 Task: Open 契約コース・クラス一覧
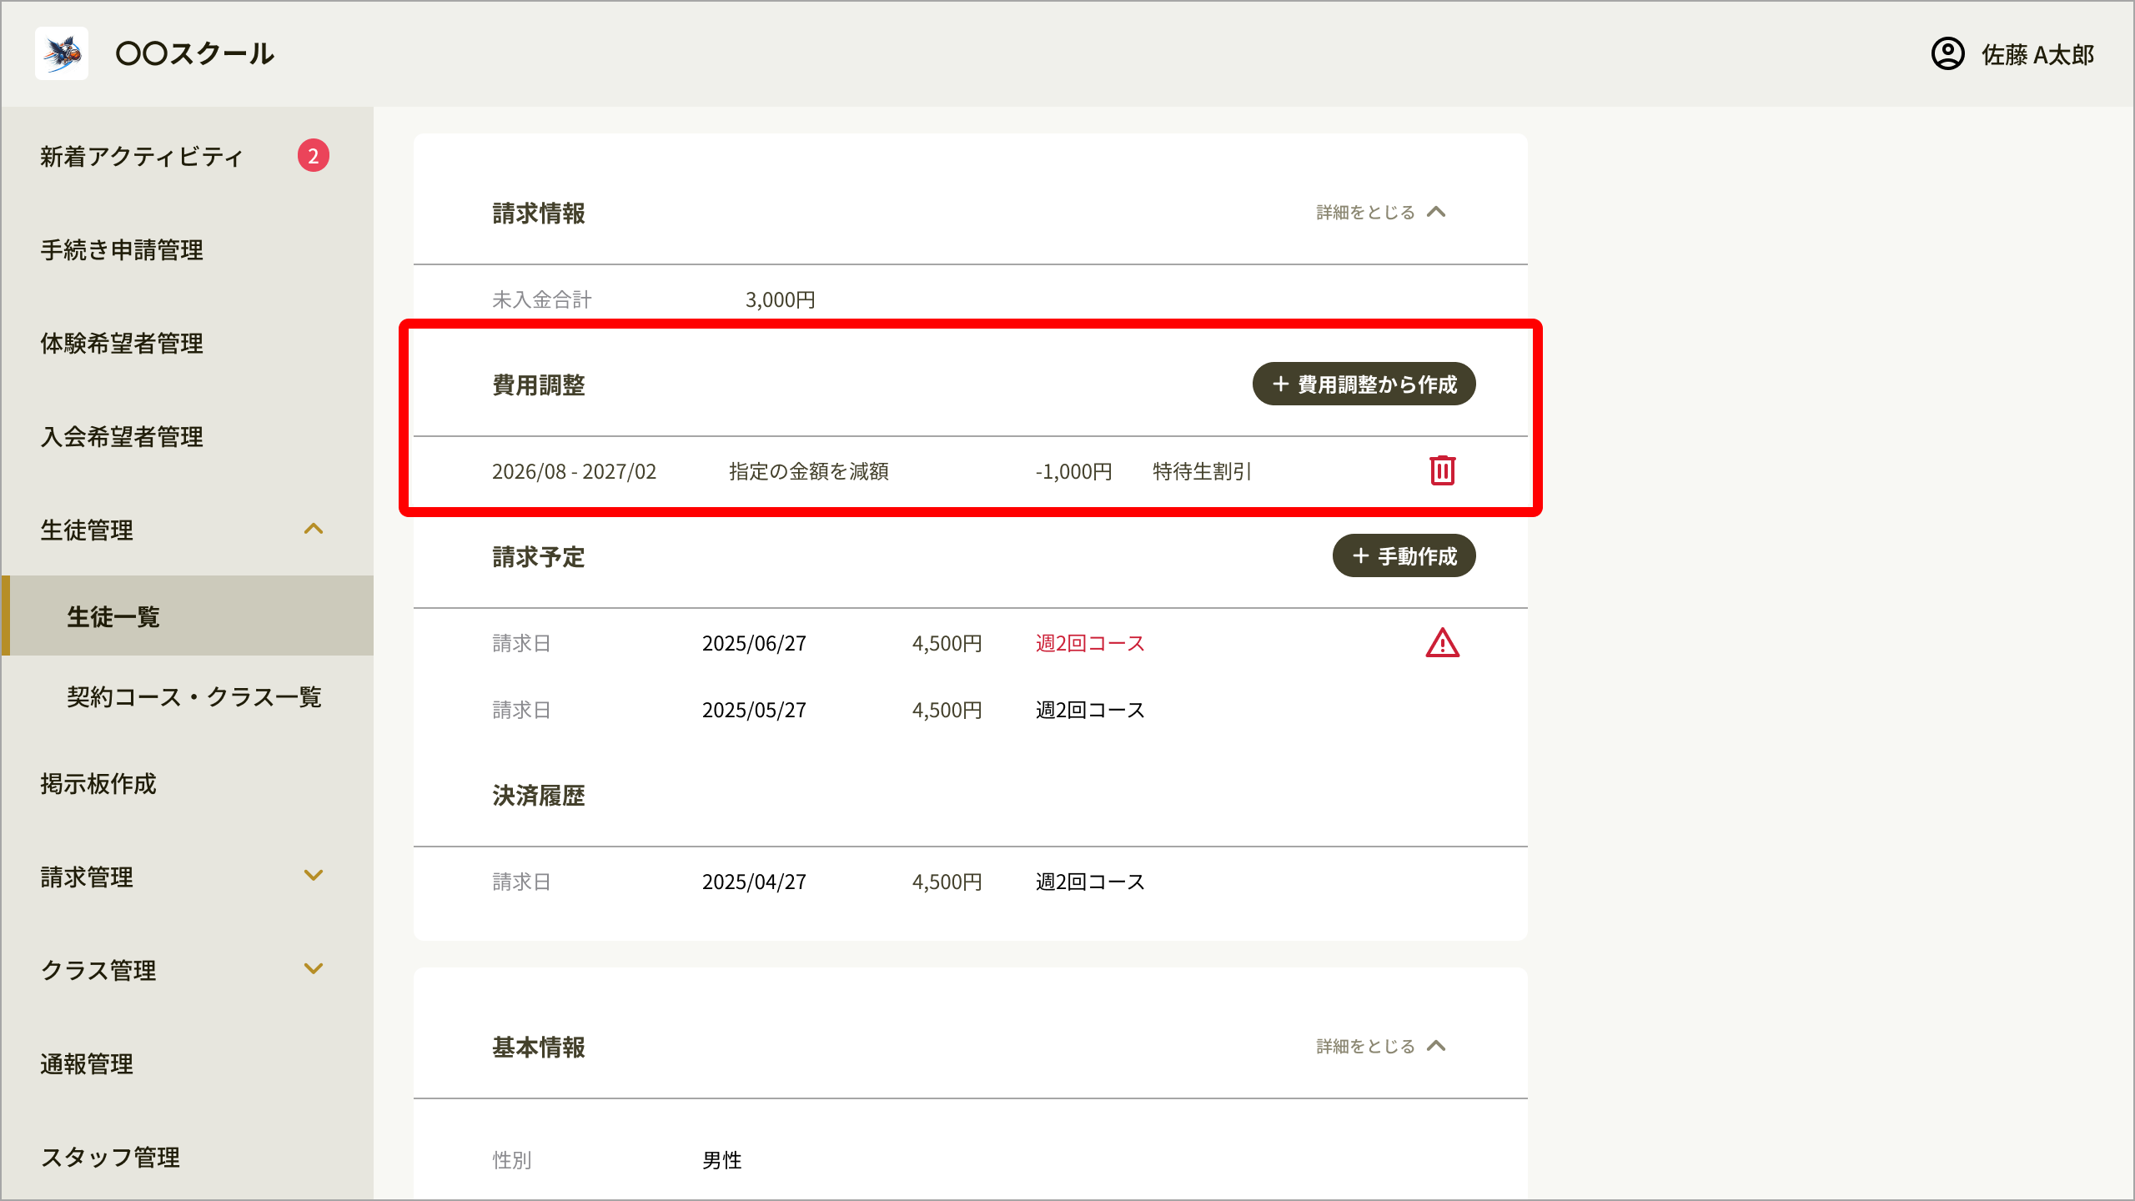[193, 696]
